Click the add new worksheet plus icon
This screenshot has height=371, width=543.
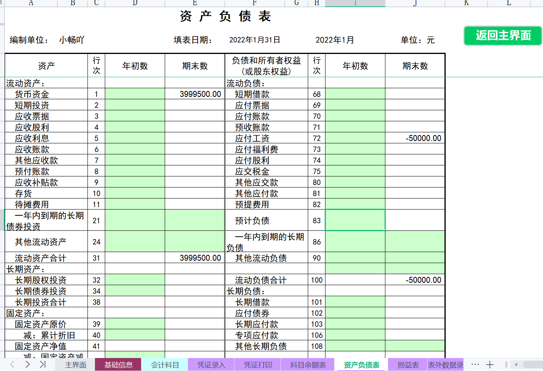pyautogui.click(x=490, y=364)
